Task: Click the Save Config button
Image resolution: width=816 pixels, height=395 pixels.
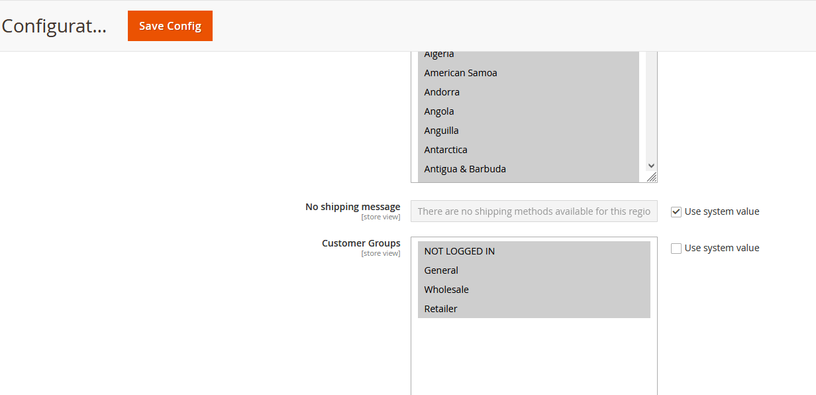Action: pos(170,26)
